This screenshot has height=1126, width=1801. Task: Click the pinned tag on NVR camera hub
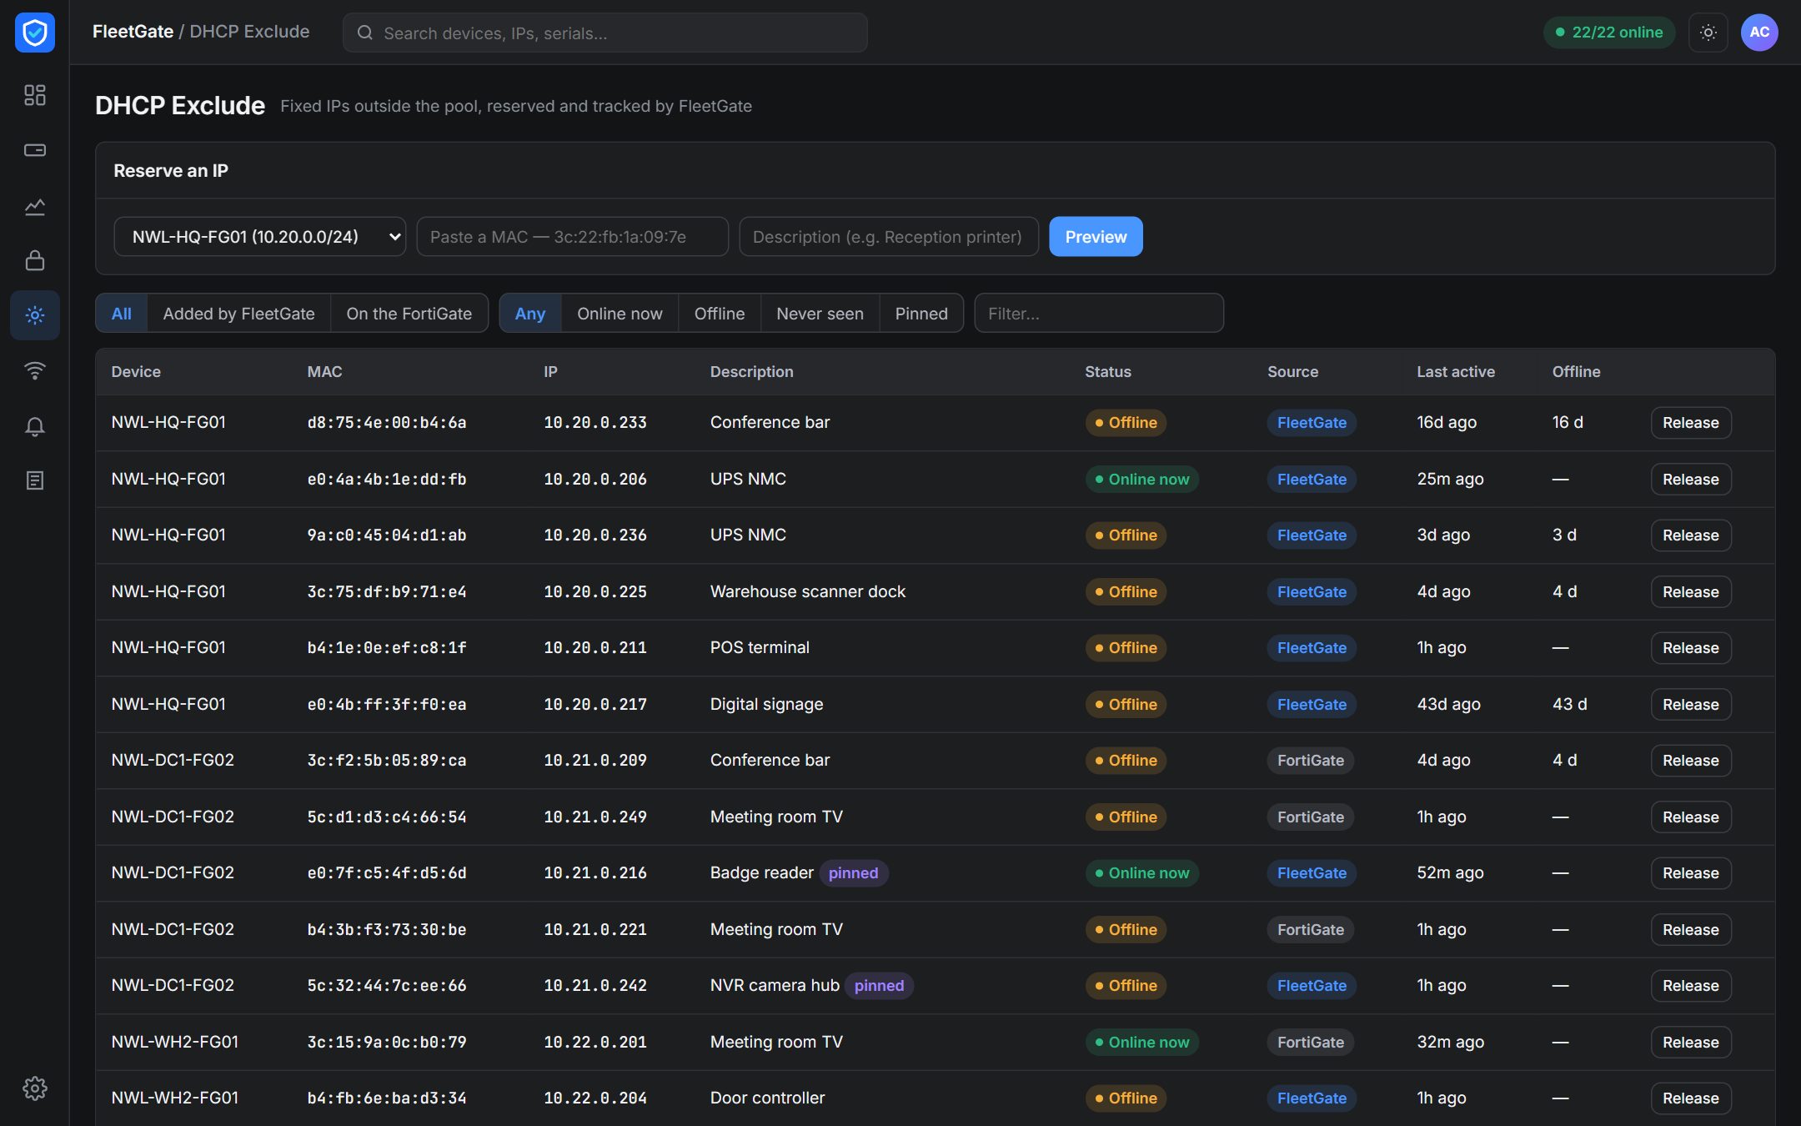[x=879, y=986]
